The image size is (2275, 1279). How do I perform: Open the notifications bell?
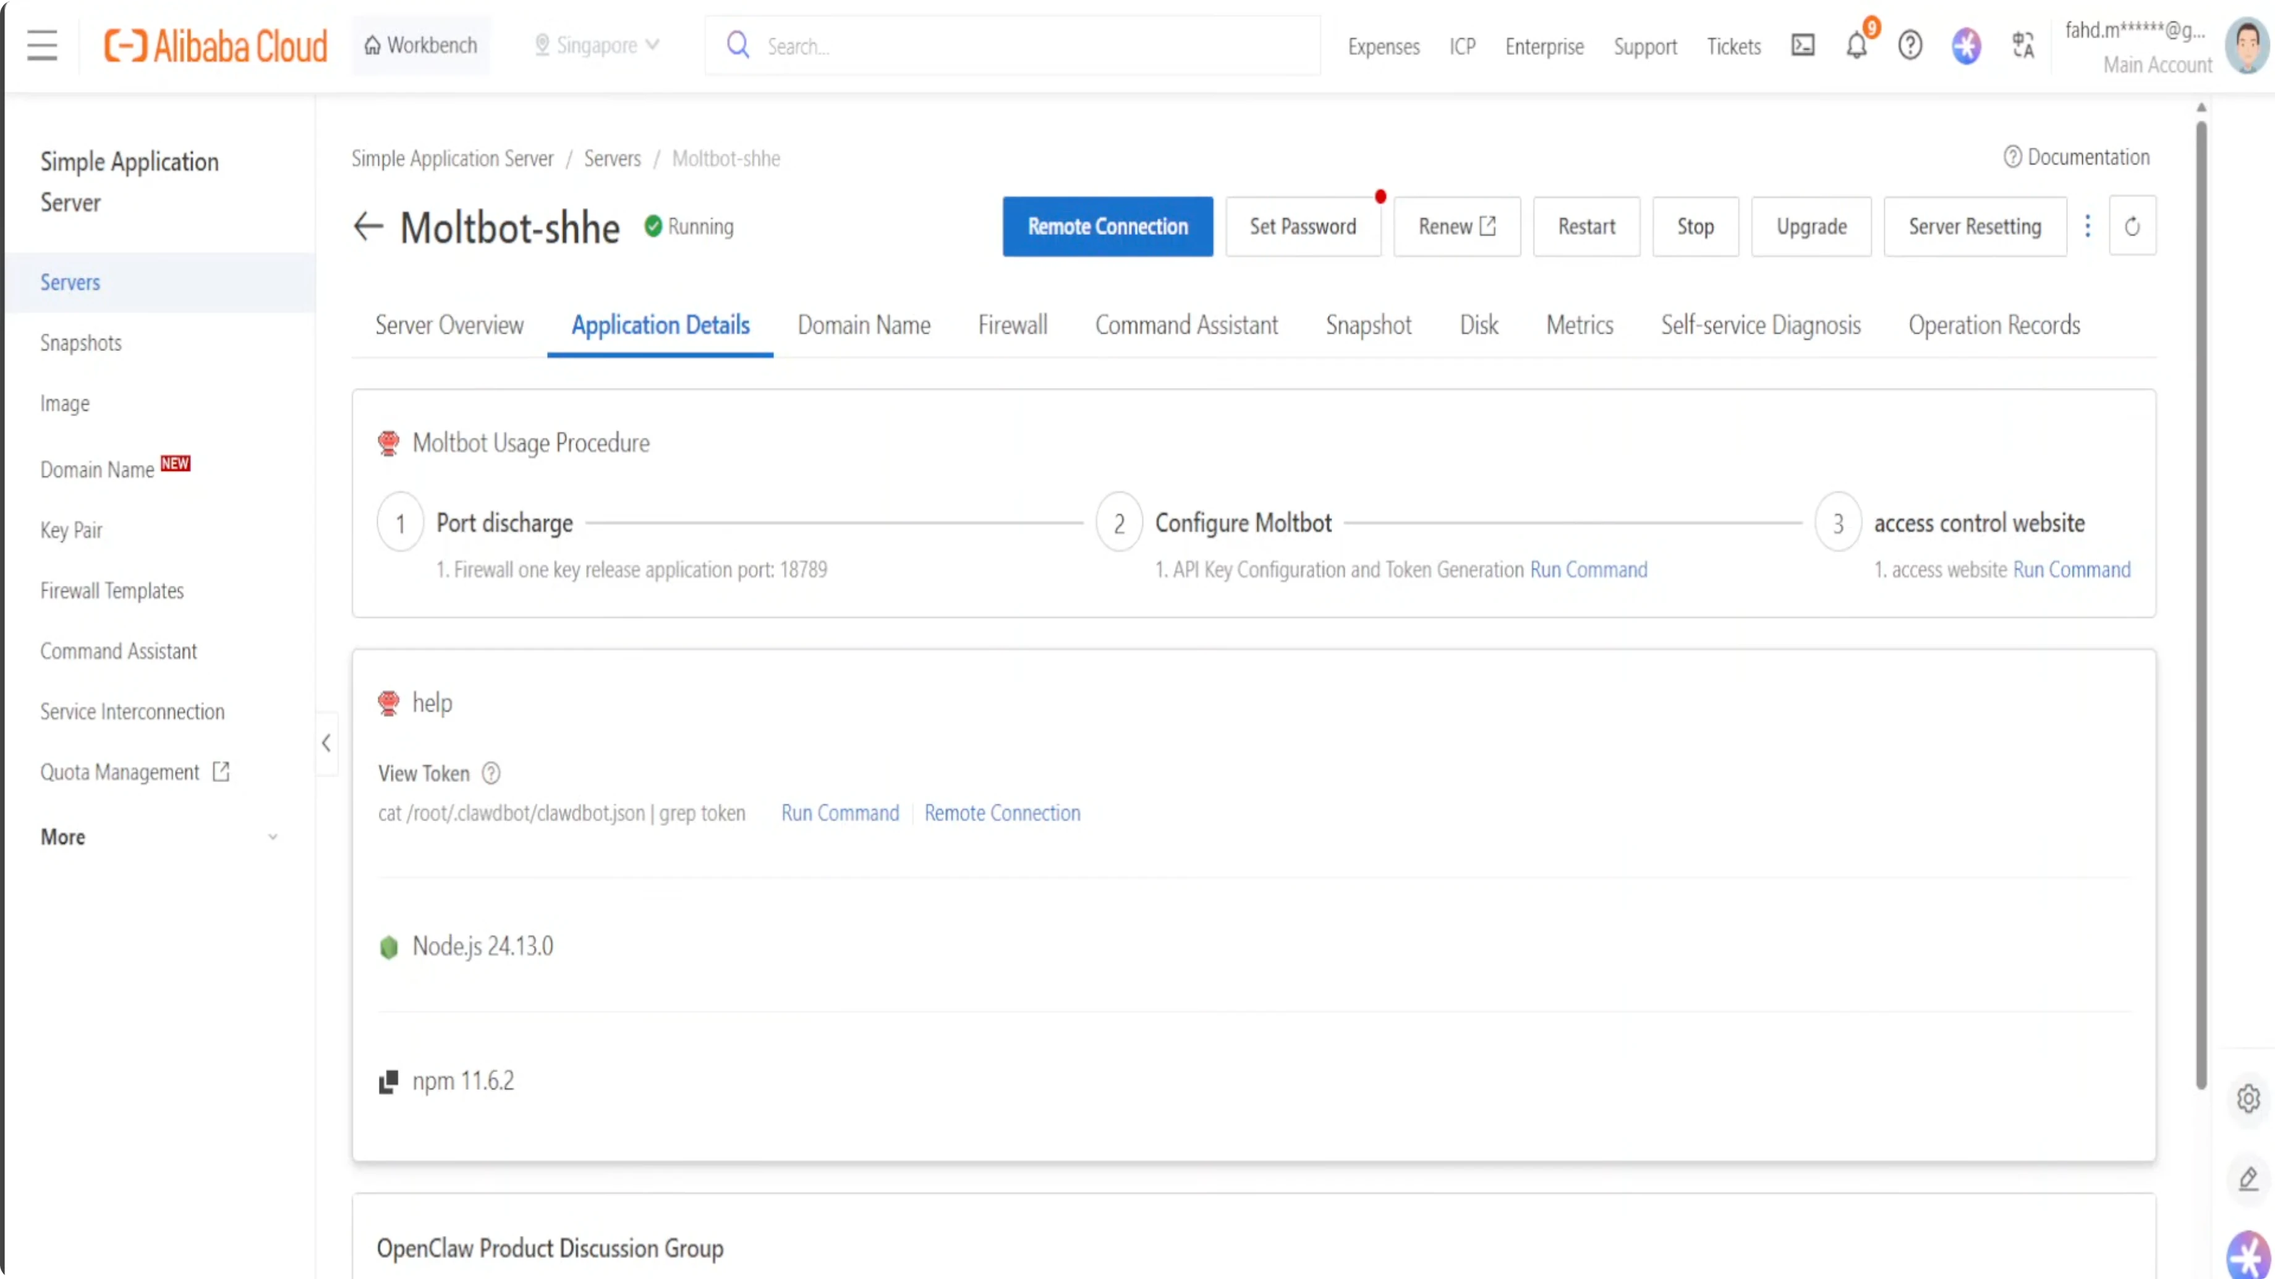pos(1856,45)
